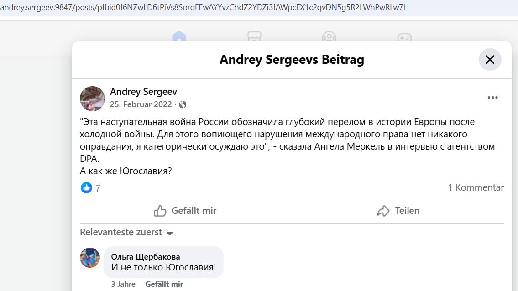Open the Gaming controller icon tab

pyautogui.click(x=404, y=37)
